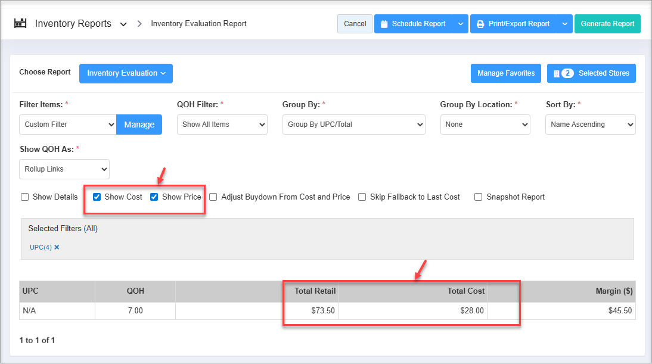Remove the UPC(4) filter with the x icon
This screenshot has width=652, height=364.
pyautogui.click(x=57, y=247)
